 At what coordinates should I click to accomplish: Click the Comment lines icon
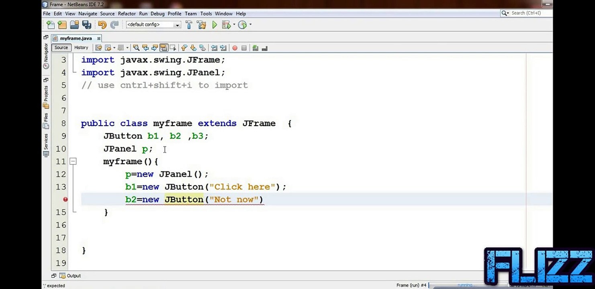(255, 48)
